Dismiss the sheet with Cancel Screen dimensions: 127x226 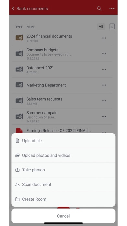63,216
